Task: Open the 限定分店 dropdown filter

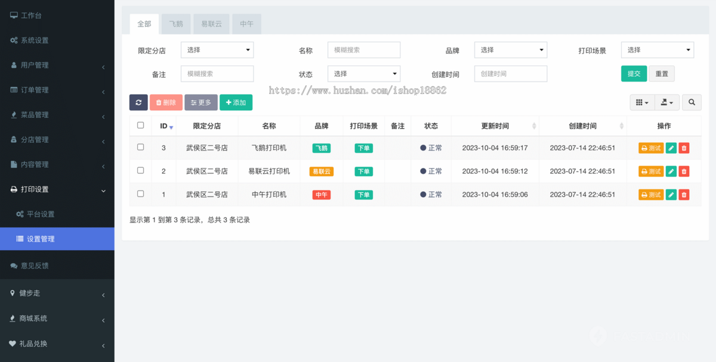Action: pyautogui.click(x=217, y=50)
